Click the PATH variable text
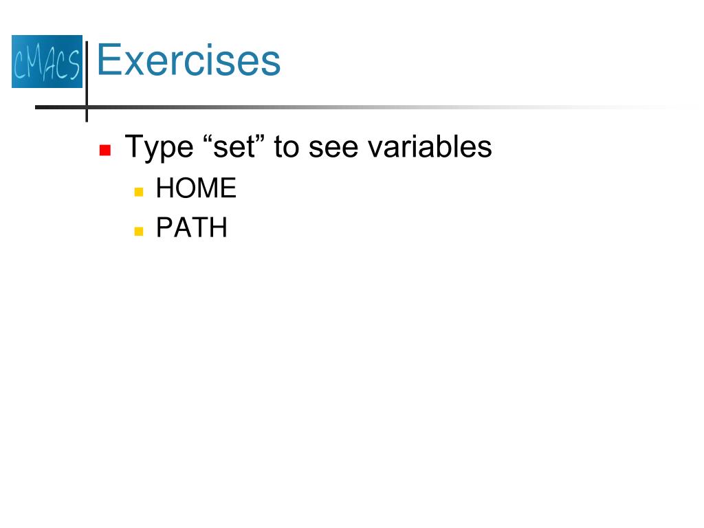704x528 pixels. 191,227
